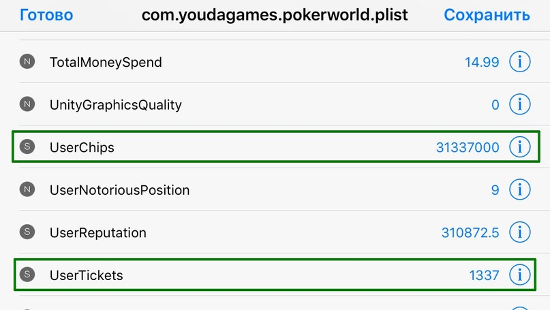The width and height of the screenshot is (550, 310).
Task: Click the N type badge of UnityGraphicsQuality
Action: tap(27, 105)
